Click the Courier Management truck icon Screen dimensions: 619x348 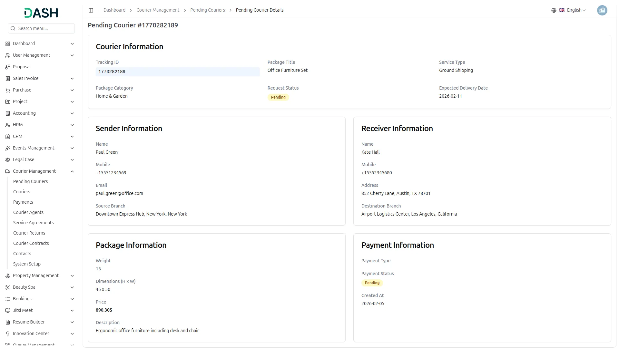pyautogui.click(x=8, y=171)
